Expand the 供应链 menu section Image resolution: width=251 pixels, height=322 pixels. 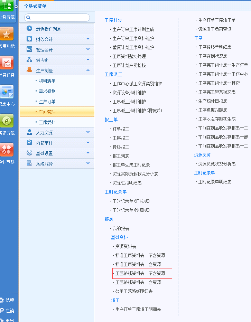point(88,60)
